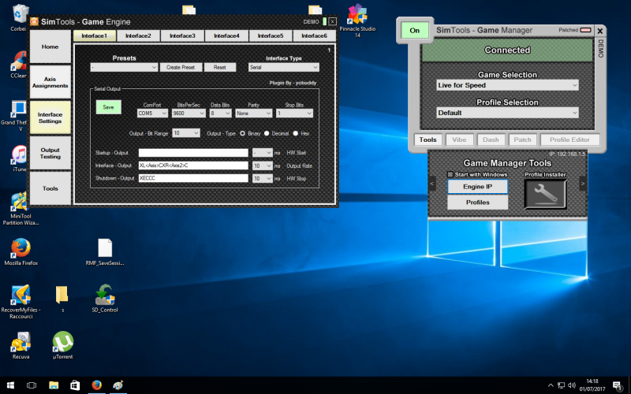Switch to Firefox on the taskbar
The height and width of the screenshot is (394, 631).
[96, 385]
